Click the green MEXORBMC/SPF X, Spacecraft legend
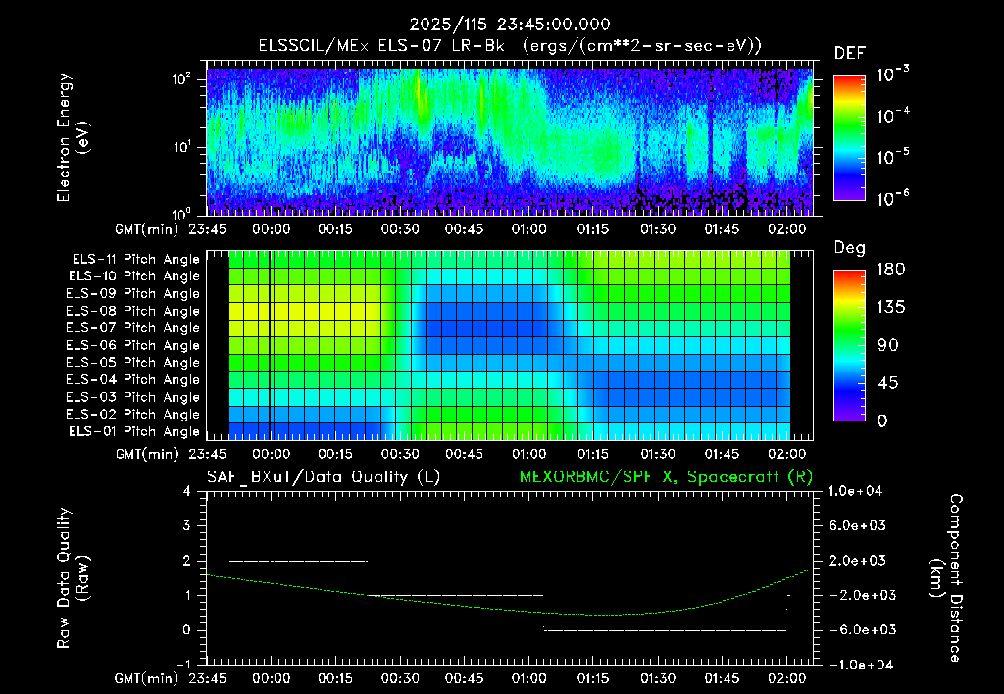 [666, 477]
